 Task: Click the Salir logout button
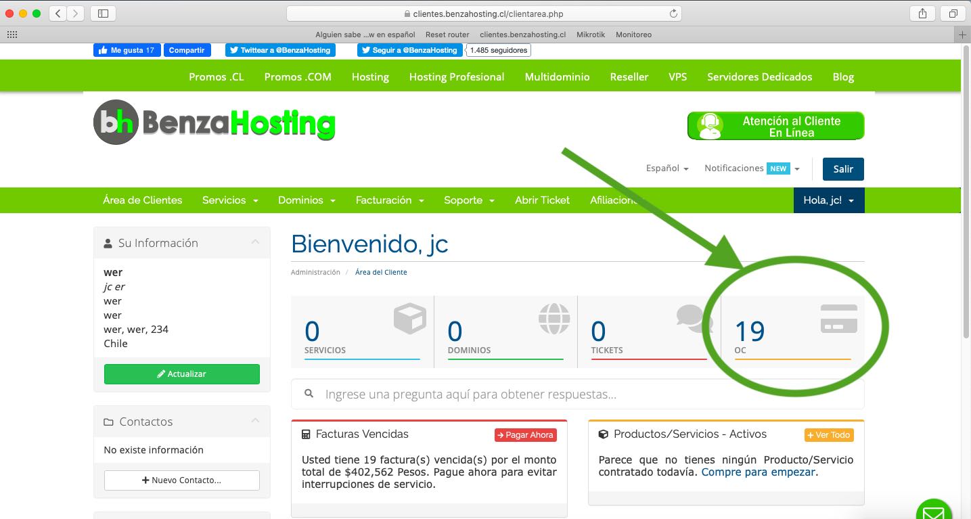843,169
